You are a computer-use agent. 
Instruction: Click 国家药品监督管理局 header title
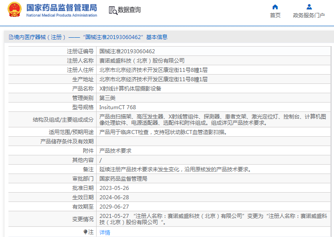click(x=62, y=8)
